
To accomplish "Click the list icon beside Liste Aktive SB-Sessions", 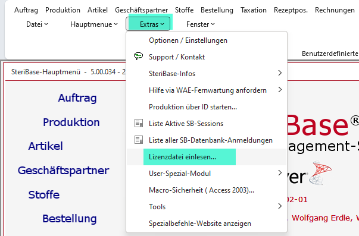I will pos(139,123).
